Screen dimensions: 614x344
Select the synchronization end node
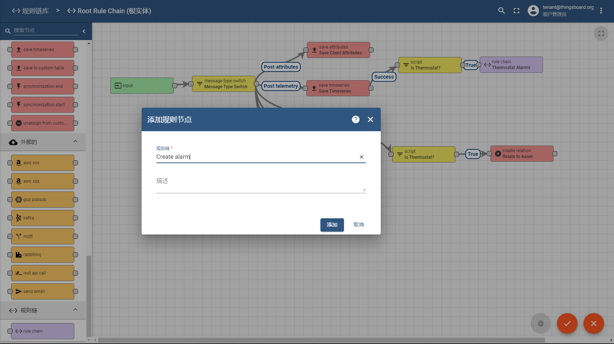click(43, 86)
